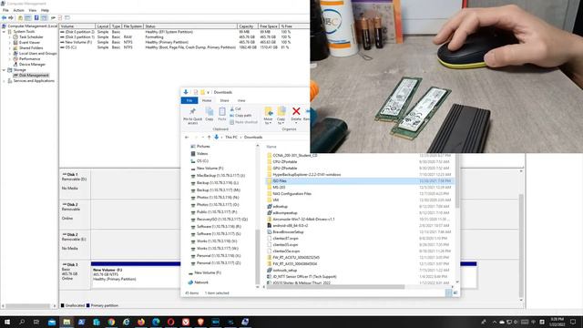
Task: Open the Help menu in Computer Management
Action: [x=45, y=10]
